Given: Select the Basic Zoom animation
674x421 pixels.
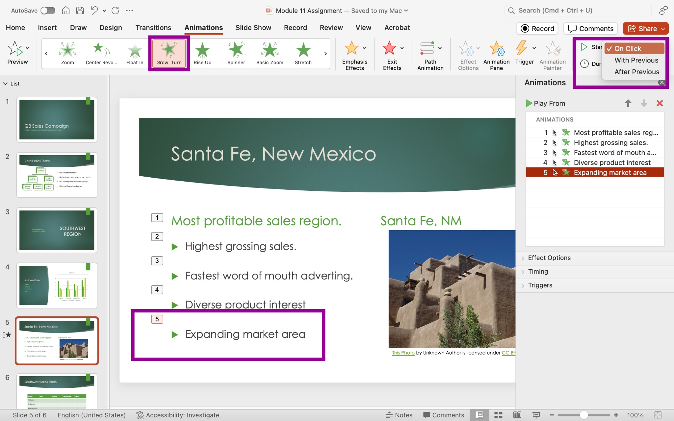Looking at the screenshot, I should tap(270, 53).
